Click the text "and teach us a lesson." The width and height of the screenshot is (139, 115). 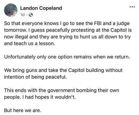point(30,43)
